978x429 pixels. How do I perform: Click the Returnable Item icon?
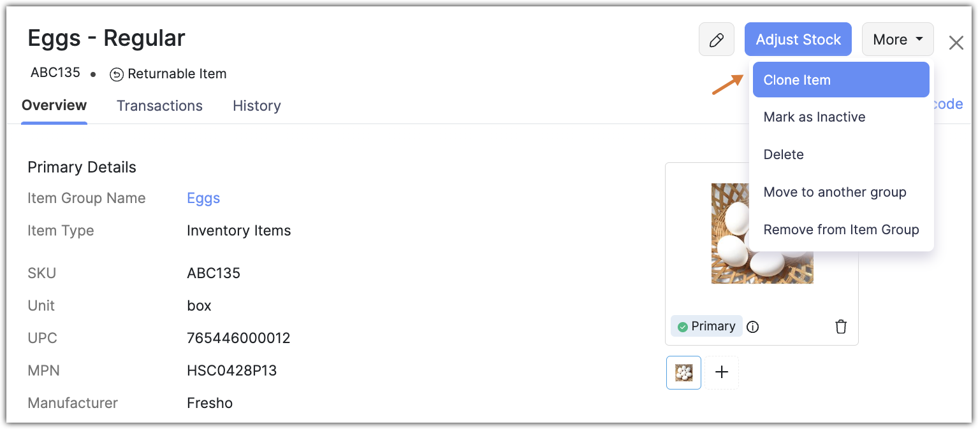(x=117, y=74)
